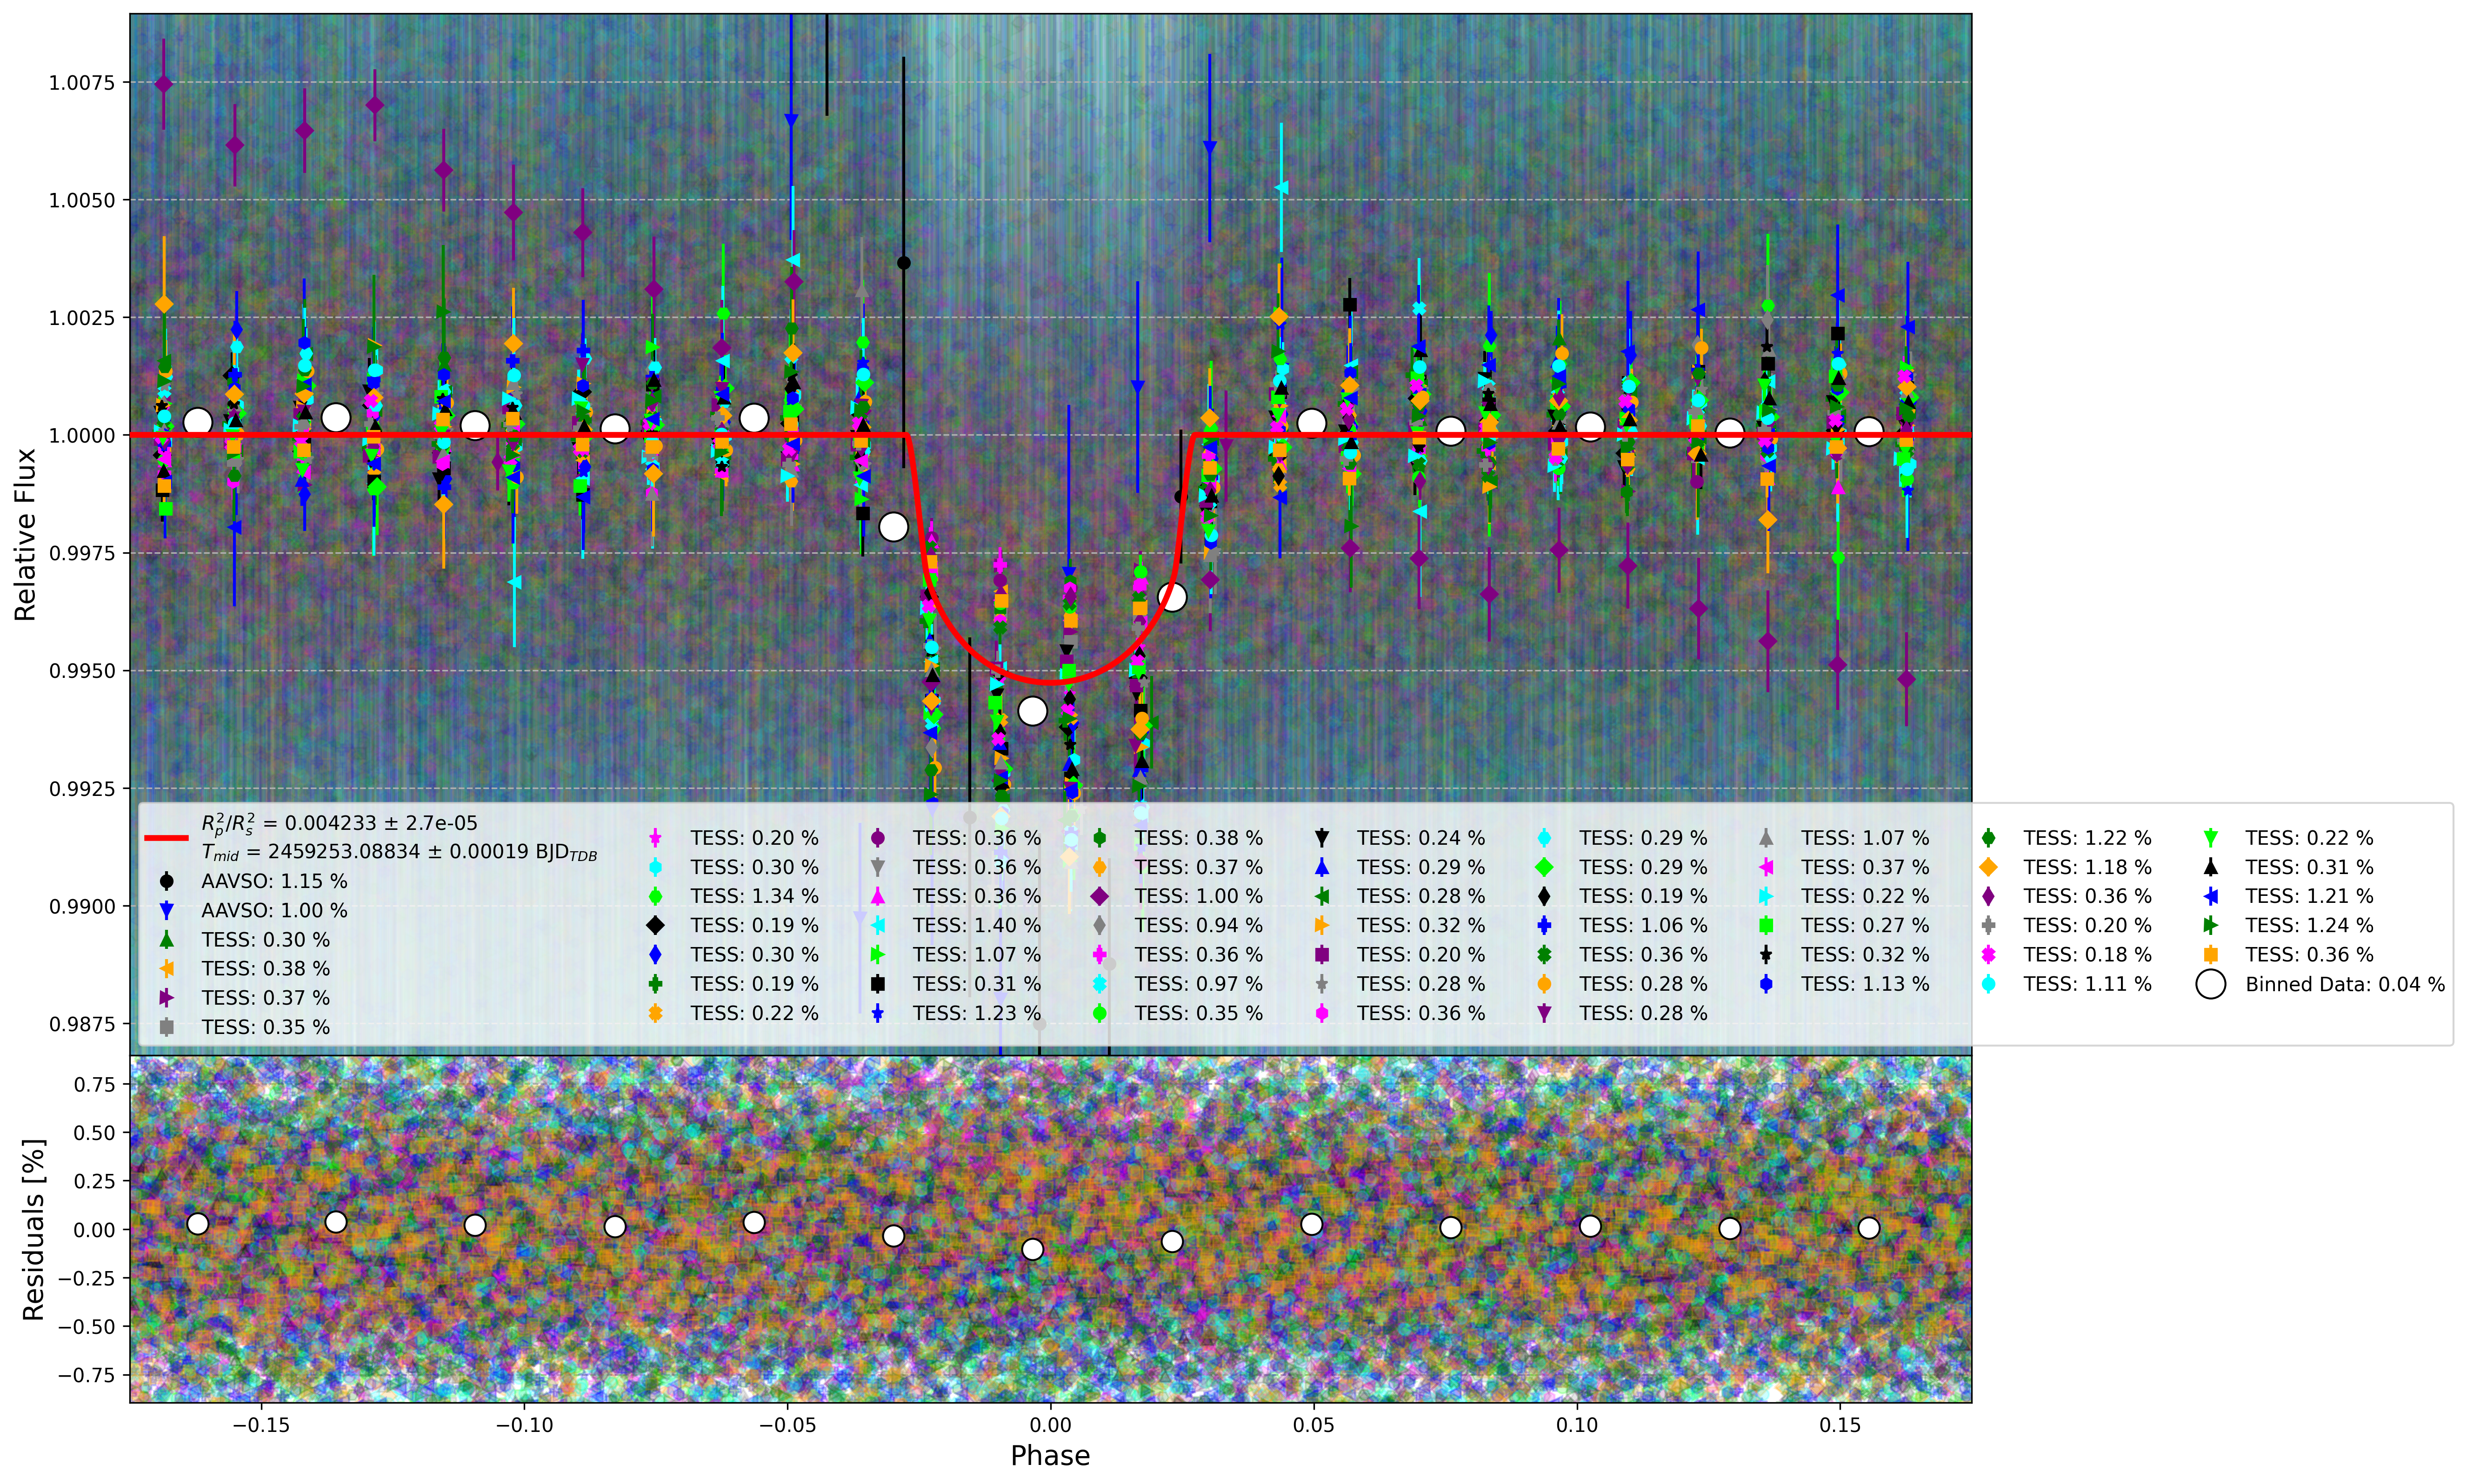The width and height of the screenshot is (2467, 1484).
Task: Click legend entry 'TESS: 0.24 %'
Action: 1420,838
